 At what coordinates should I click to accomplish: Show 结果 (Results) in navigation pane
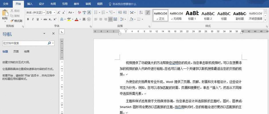(27, 52)
